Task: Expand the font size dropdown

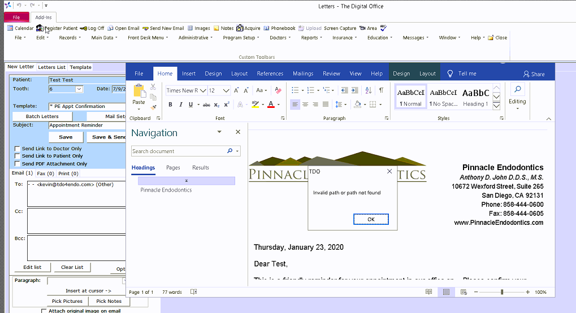Action: [226, 90]
